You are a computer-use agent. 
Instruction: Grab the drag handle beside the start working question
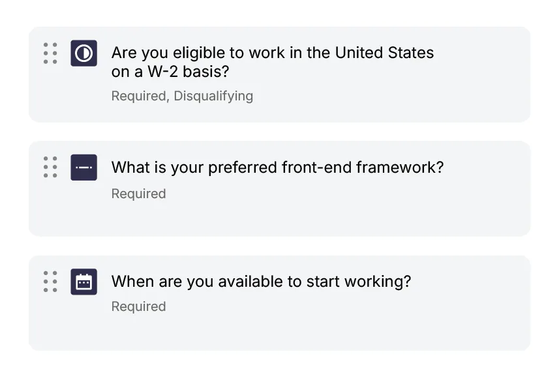click(50, 282)
